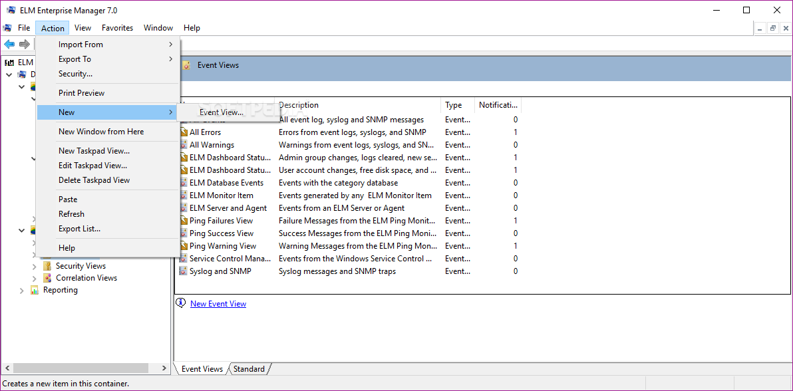Choose Security... from the Action menu
The image size is (793, 391).
[108, 74]
